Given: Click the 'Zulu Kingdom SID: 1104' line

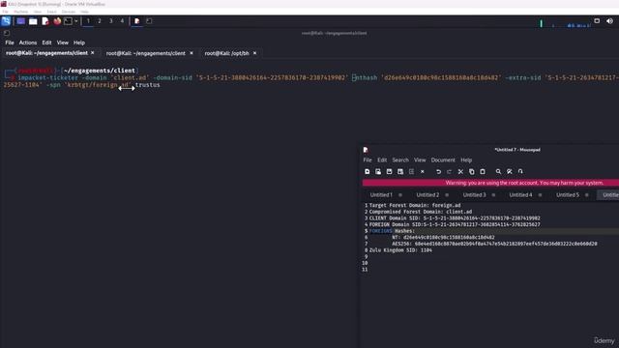Looking at the screenshot, I should 400,250.
